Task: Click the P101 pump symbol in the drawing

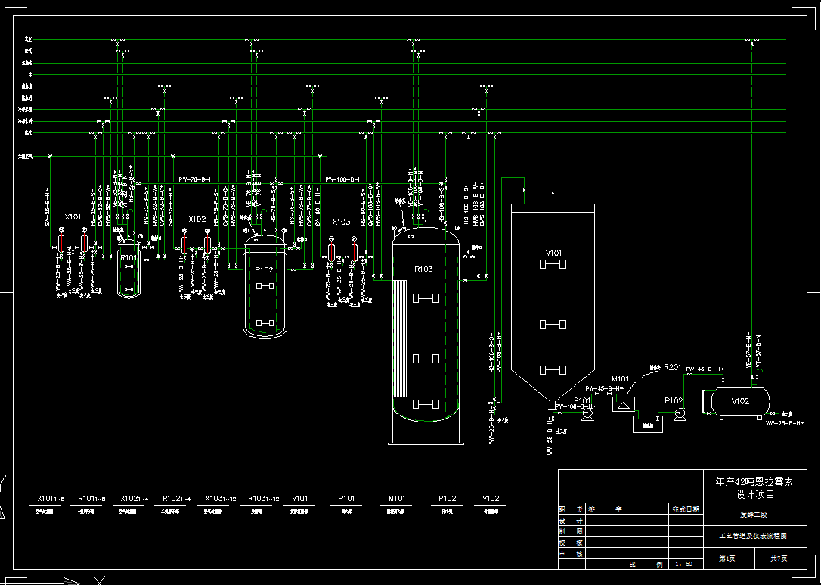Action: coord(587,415)
